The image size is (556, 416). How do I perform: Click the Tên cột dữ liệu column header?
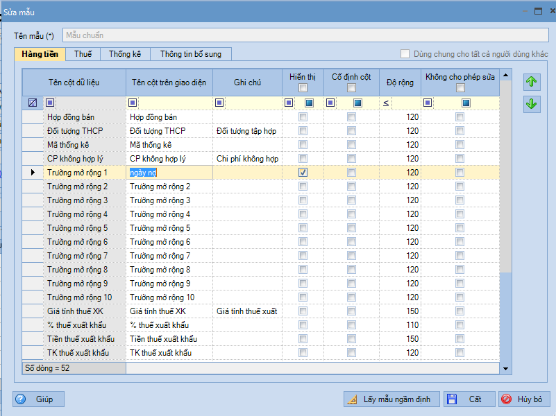(x=74, y=83)
